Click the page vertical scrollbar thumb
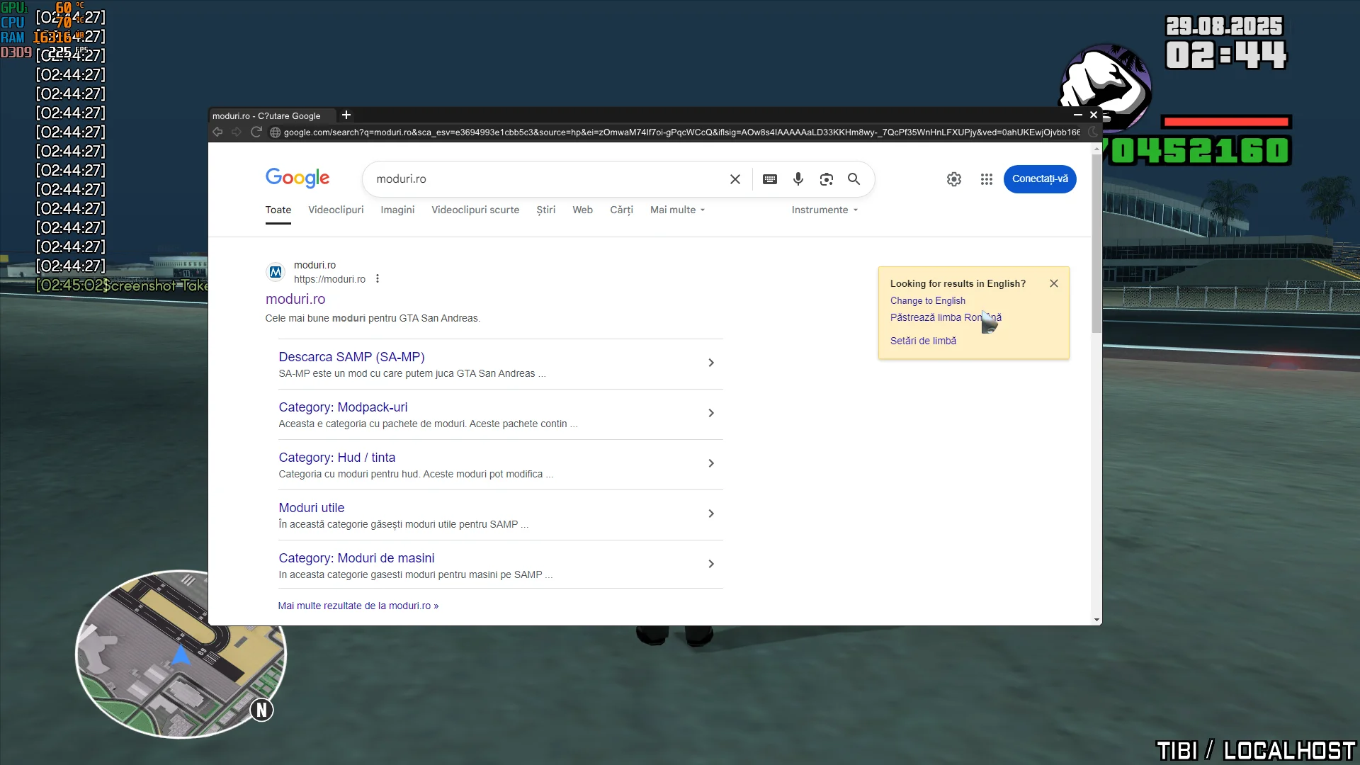This screenshot has height=765, width=1360. point(1096,243)
